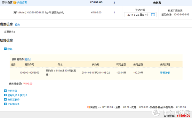
Task: Click the 使用互联券 label
Action: 13,100
